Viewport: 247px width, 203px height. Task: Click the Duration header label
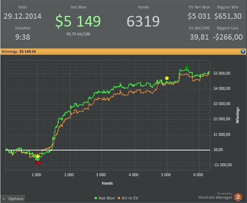pos(23,28)
